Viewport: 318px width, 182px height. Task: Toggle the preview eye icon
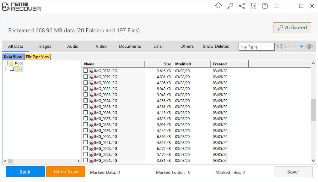click(x=310, y=47)
